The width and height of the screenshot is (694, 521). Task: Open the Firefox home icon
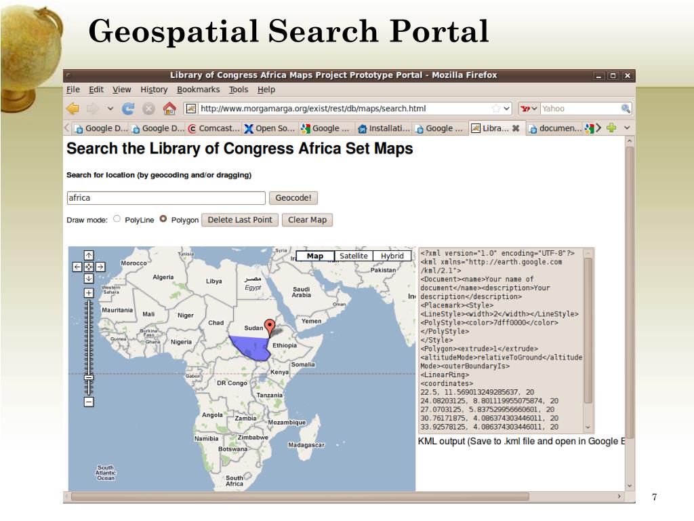click(x=169, y=109)
